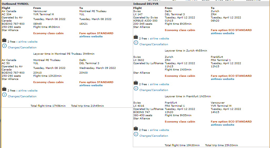Open Changes/Cancellation for Vancouver–Montreal flight
The image size is (270, 148).
coord(22,48)
